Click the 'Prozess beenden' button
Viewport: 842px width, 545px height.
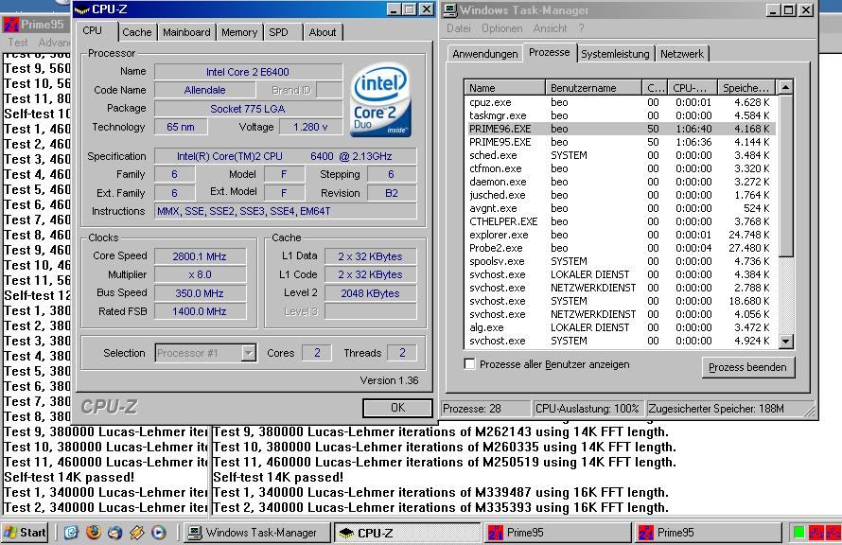[747, 367]
